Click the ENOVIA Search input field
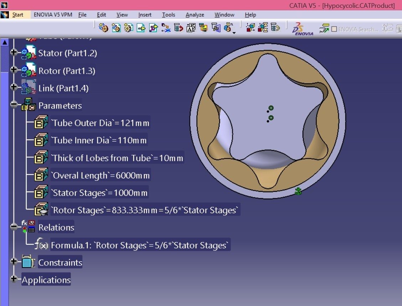Image resolution: width=402 pixels, height=306 pixels. [x=359, y=29]
